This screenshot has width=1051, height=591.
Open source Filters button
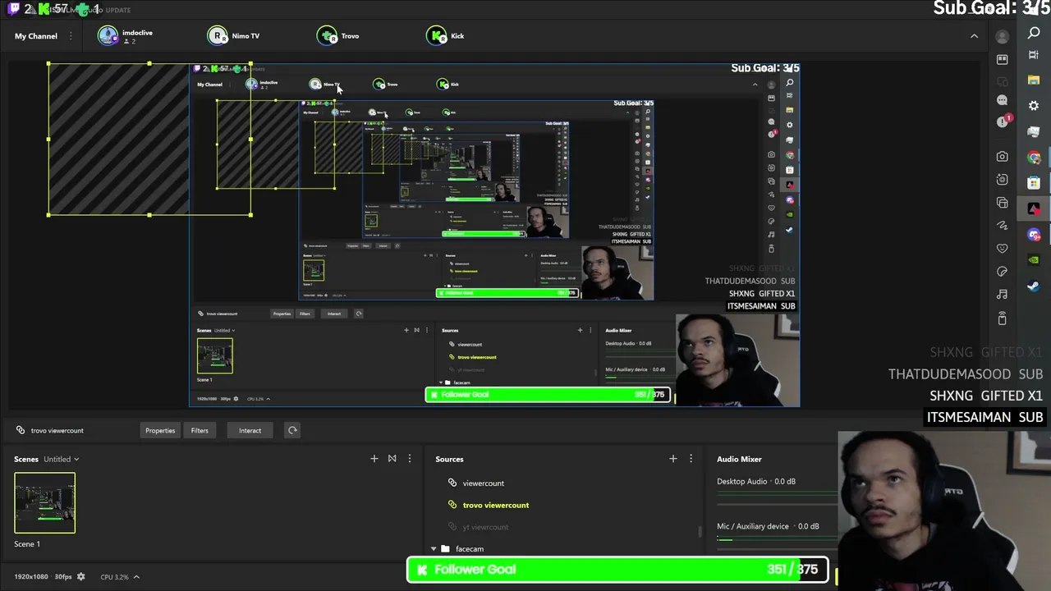pos(200,430)
